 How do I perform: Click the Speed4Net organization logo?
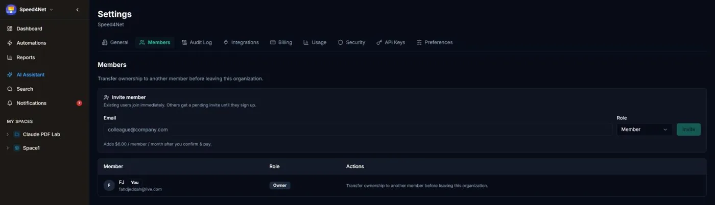point(11,10)
